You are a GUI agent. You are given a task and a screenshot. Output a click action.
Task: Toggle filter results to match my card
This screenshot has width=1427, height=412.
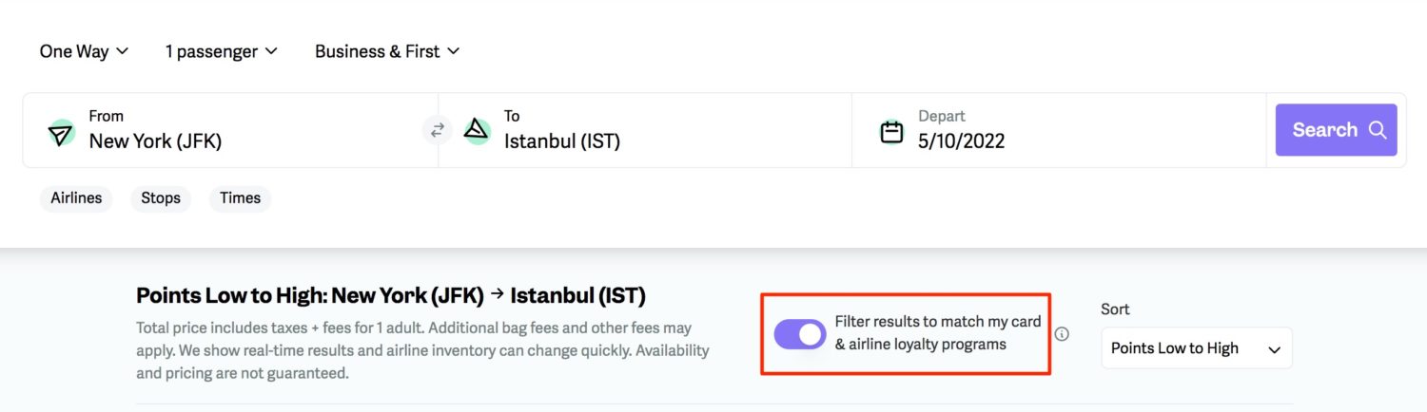coord(800,334)
